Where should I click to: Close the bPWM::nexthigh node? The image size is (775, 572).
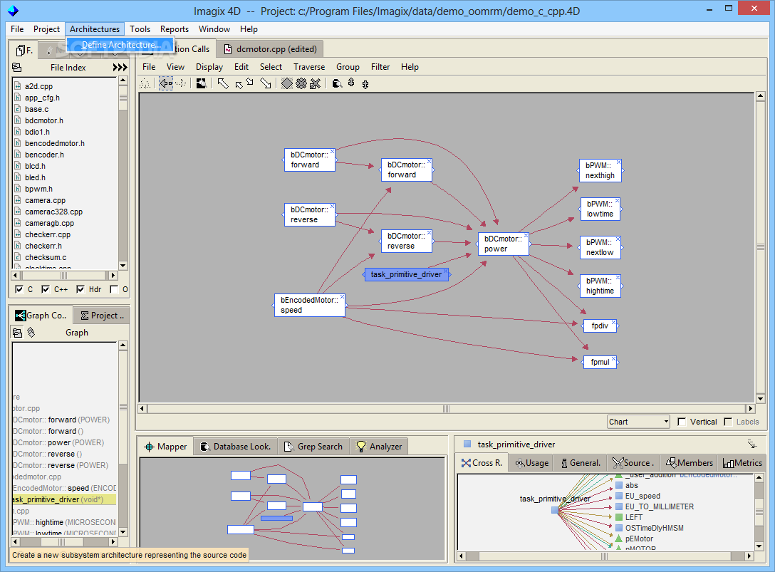pyautogui.click(x=618, y=162)
